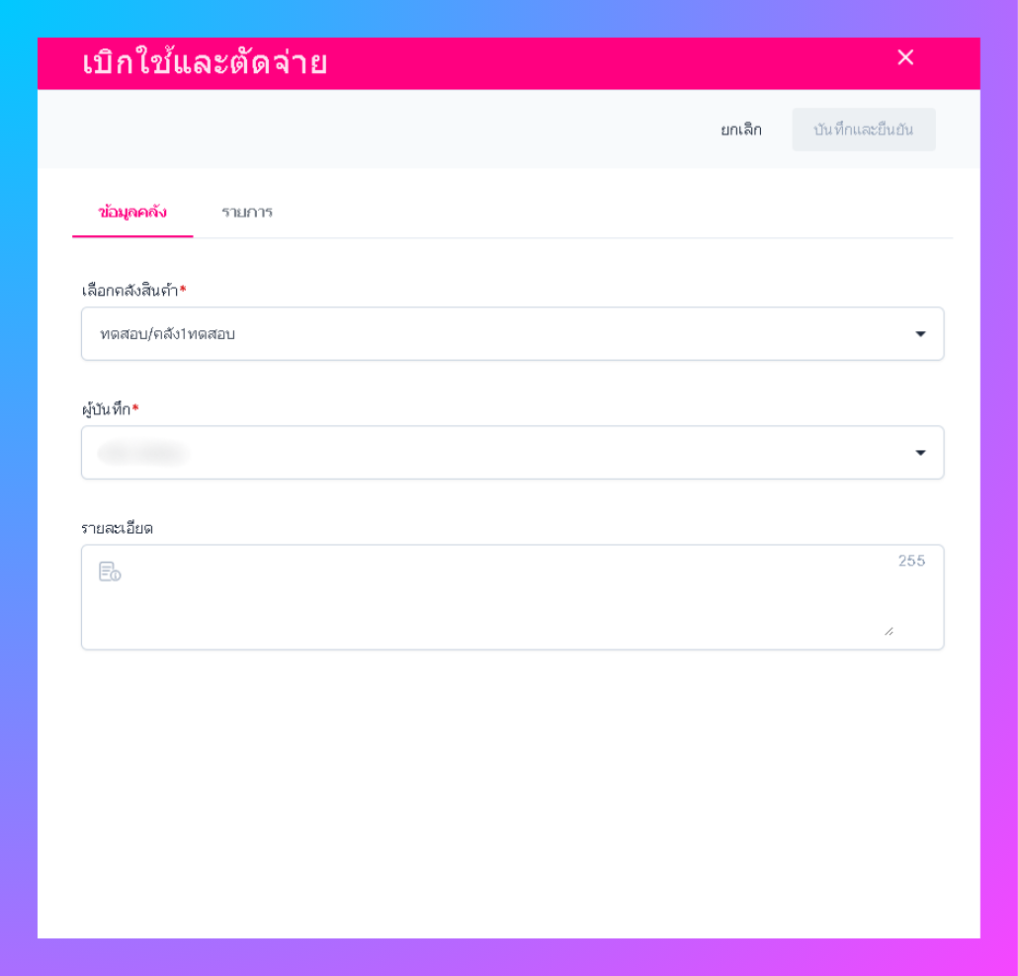This screenshot has width=1018, height=976.
Task: Click the ผู้บันทึก field label
Action: (x=106, y=409)
